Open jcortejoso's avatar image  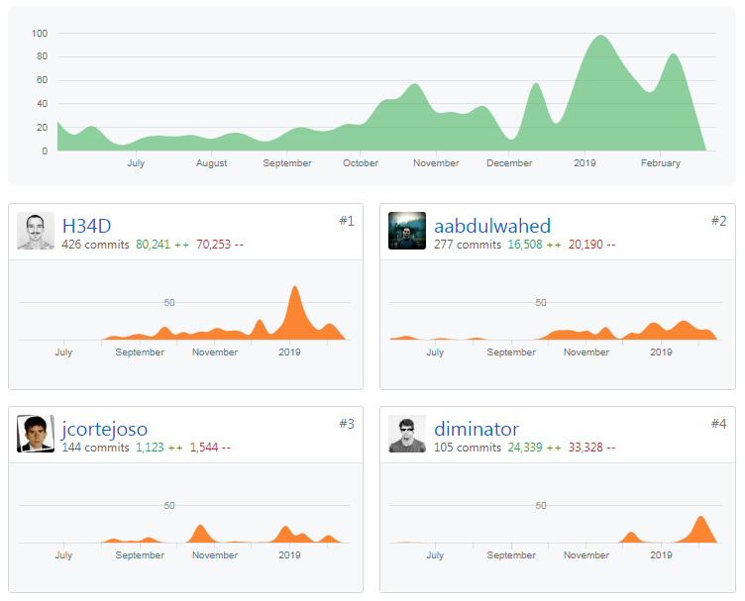(36, 434)
